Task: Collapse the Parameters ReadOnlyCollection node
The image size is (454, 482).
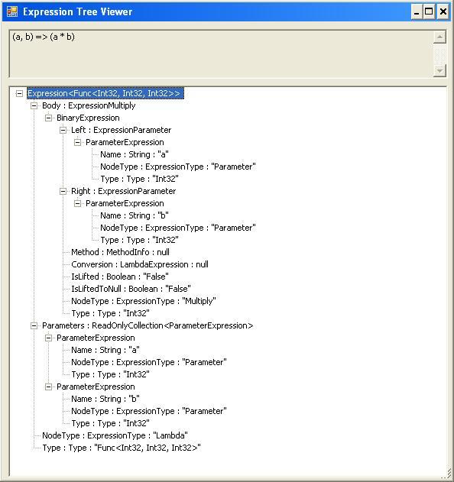Action: point(34,325)
